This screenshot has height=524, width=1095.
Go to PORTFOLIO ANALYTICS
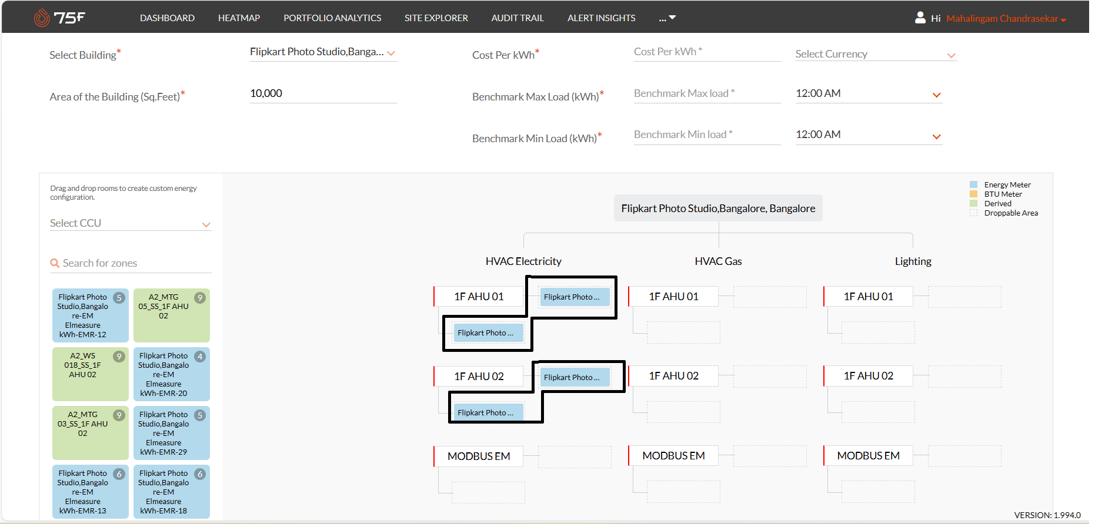click(332, 18)
